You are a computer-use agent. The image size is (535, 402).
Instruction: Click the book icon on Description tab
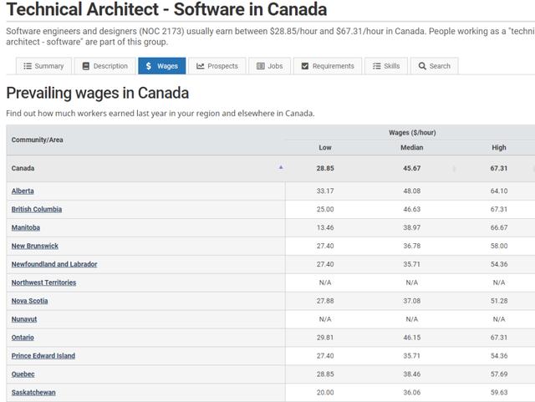coord(86,66)
